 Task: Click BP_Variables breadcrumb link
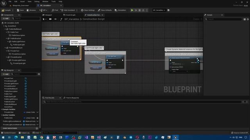pos(72,19)
